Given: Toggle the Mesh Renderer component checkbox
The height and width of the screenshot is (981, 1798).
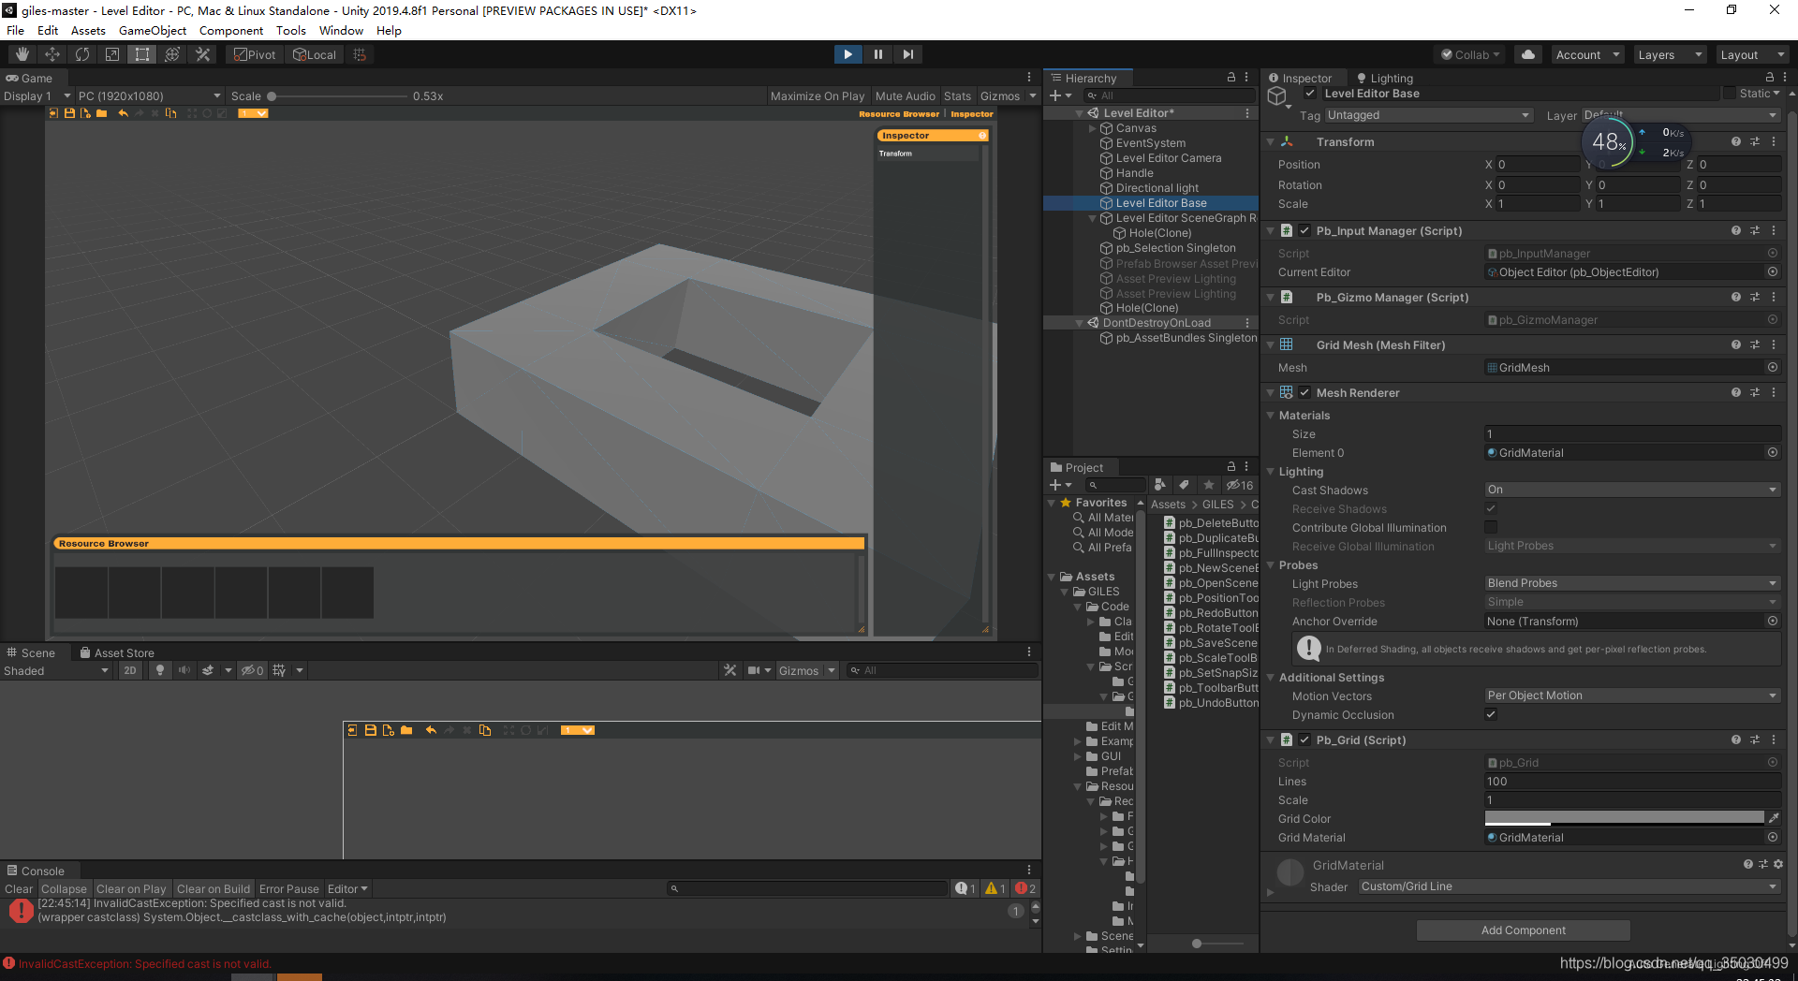Looking at the screenshot, I should [1304, 392].
